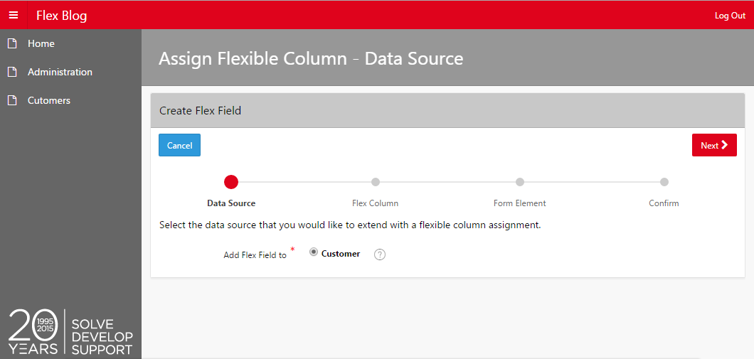Click the Flex Column step label
This screenshot has height=359, width=754.
coord(375,203)
